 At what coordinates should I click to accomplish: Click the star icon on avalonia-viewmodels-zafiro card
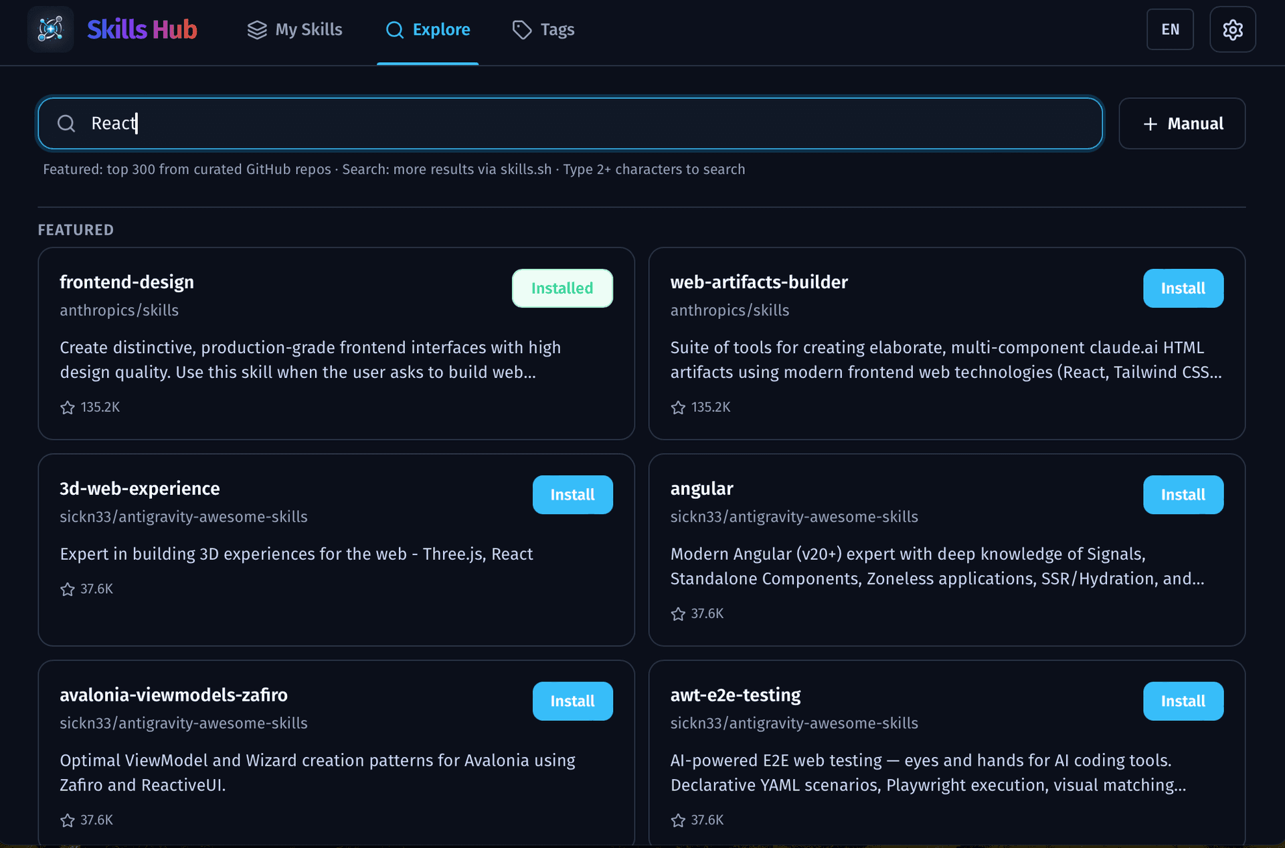tap(68, 821)
